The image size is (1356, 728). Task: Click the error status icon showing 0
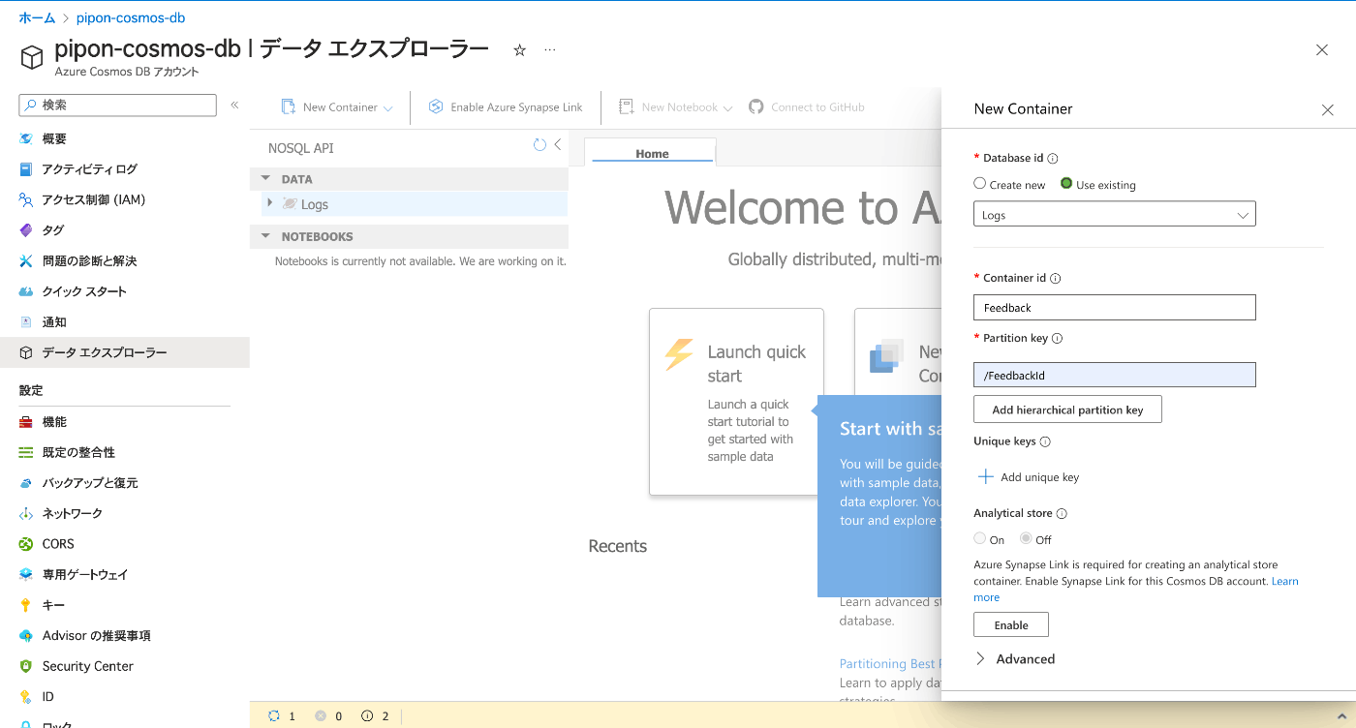[x=321, y=716]
